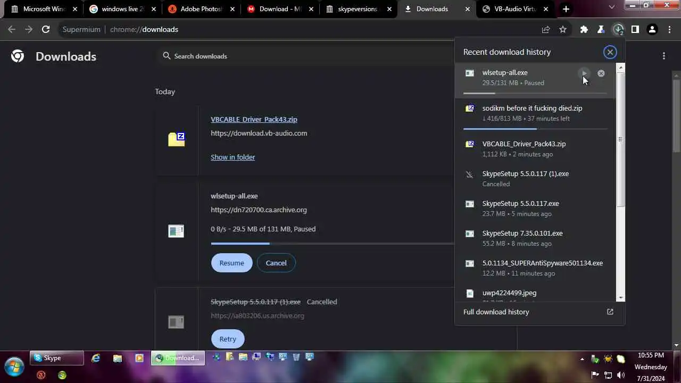Screen dimensions: 681x383
Task: Open the Downloads page more actions menu
Action: 664,56
